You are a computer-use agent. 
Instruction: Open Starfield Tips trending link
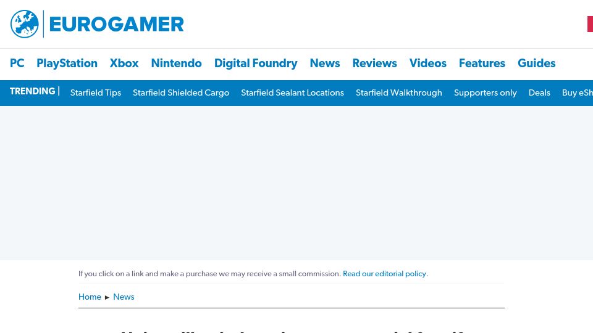tap(96, 93)
